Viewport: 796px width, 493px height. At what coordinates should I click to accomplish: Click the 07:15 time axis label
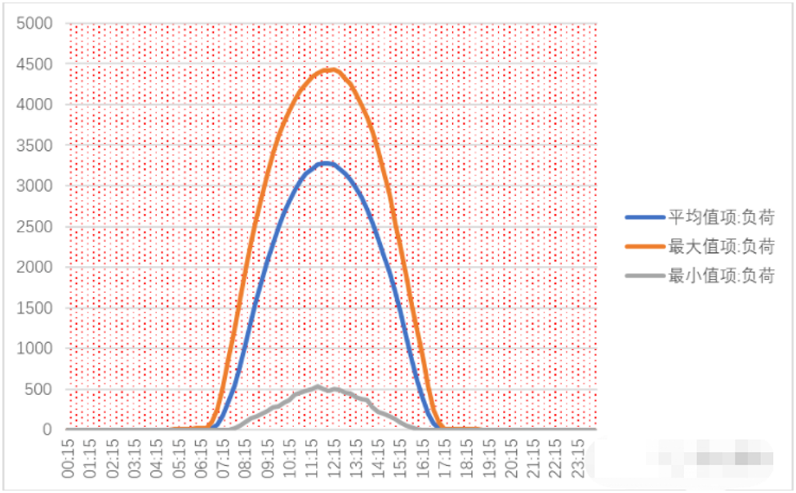(x=223, y=459)
